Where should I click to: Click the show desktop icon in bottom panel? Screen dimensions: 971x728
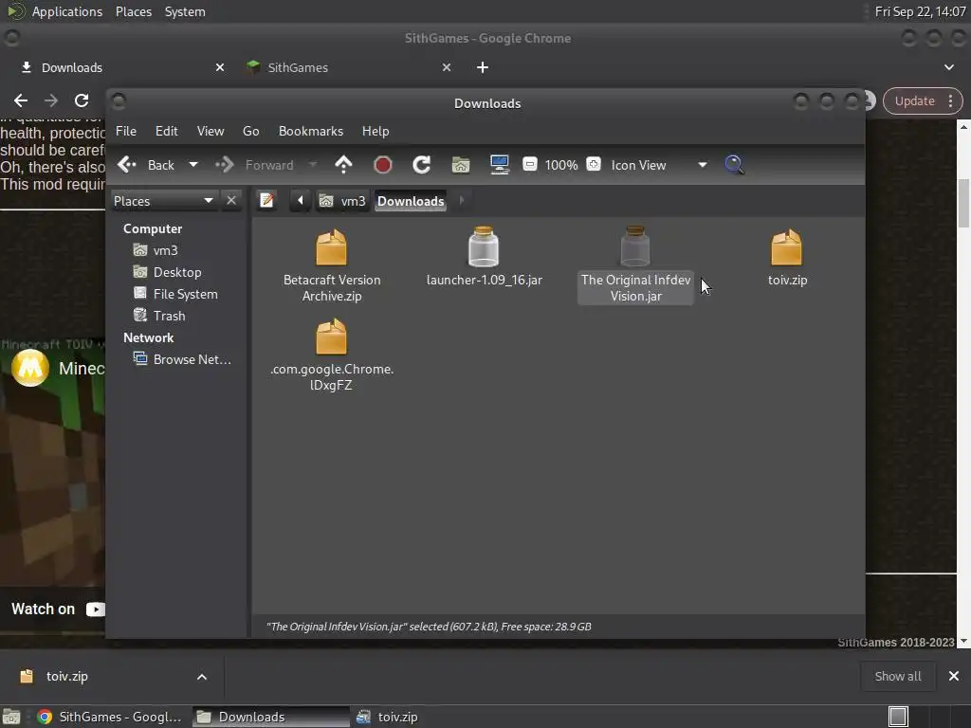(11, 717)
